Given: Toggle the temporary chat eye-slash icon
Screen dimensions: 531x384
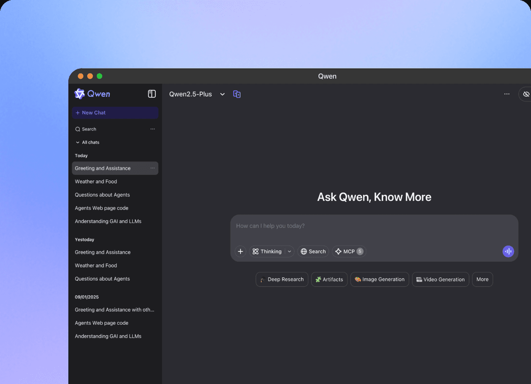Looking at the screenshot, I should point(526,94).
